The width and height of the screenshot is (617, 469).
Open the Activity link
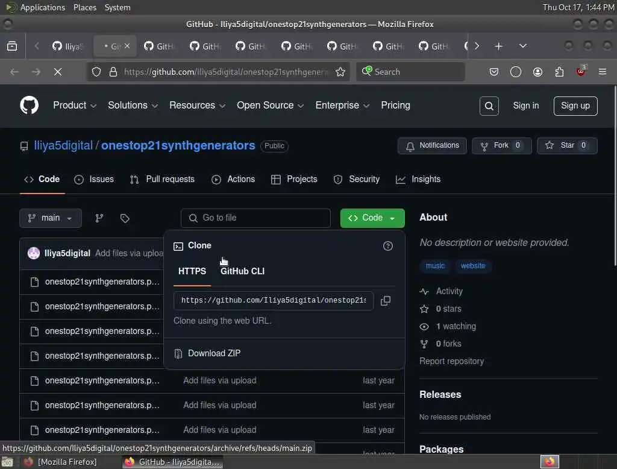point(449,291)
